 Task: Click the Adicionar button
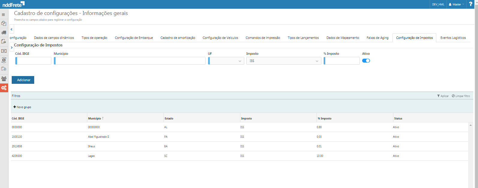(x=23, y=80)
